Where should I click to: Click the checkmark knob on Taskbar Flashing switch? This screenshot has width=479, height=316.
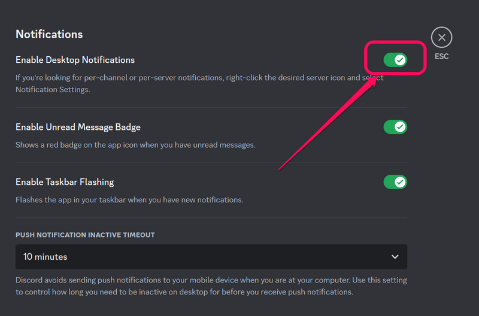click(x=400, y=182)
